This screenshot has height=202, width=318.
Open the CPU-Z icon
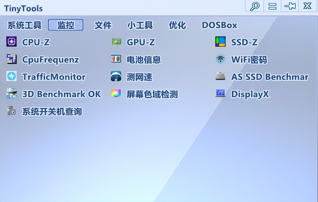(x=11, y=42)
